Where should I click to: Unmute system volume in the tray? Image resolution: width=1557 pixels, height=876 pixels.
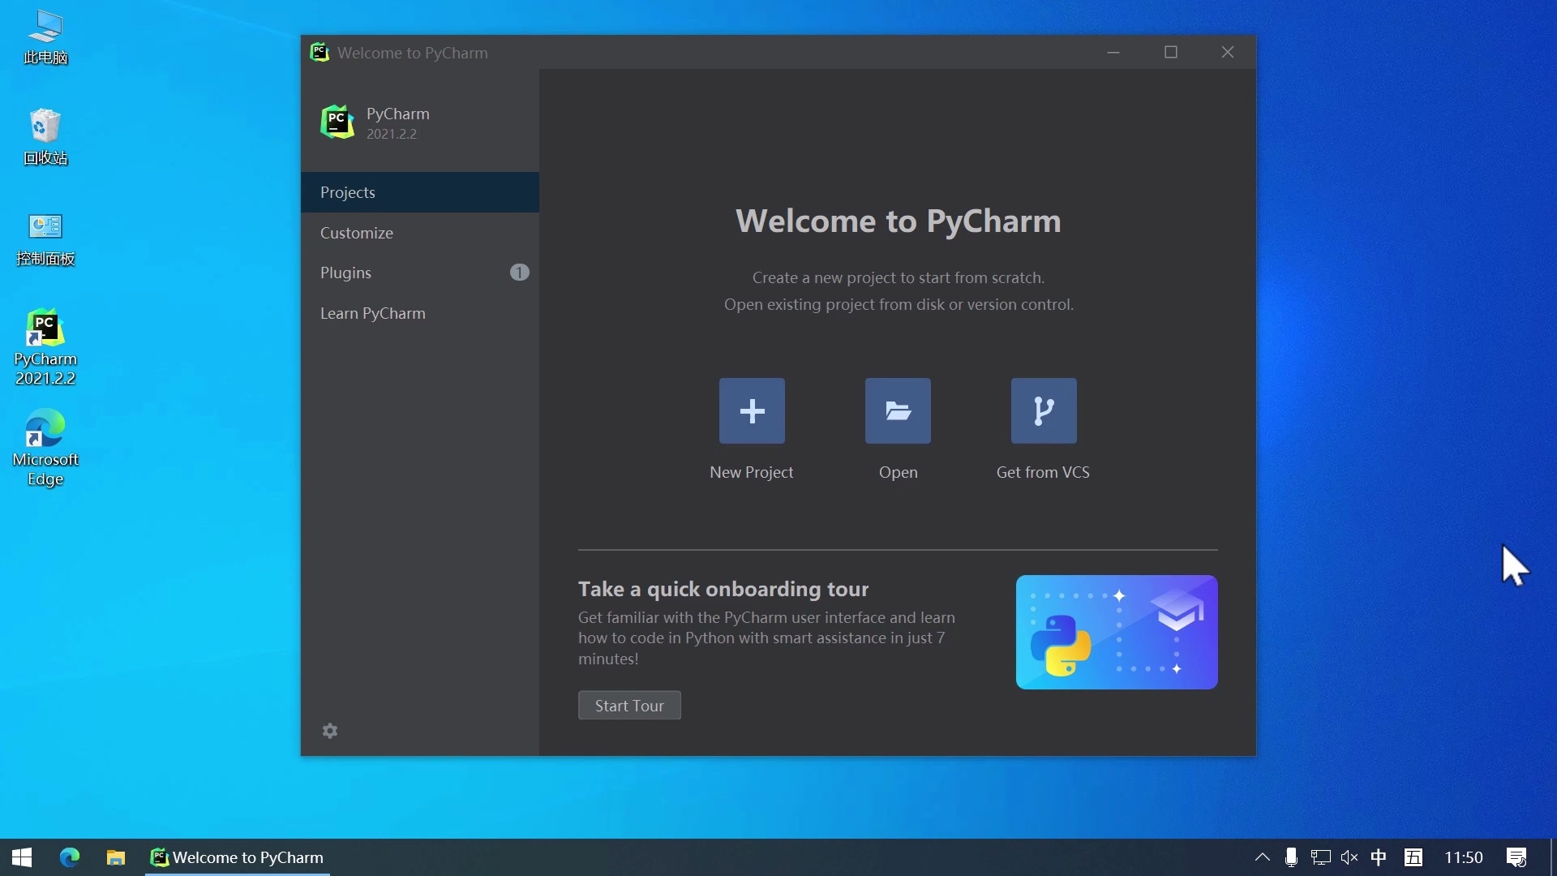(1349, 857)
